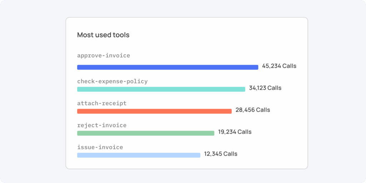Viewport: 366px width, 183px height.
Task: Click the light blue issue-invoice bar
Action: pyautogui.click(x=138, y=155)
